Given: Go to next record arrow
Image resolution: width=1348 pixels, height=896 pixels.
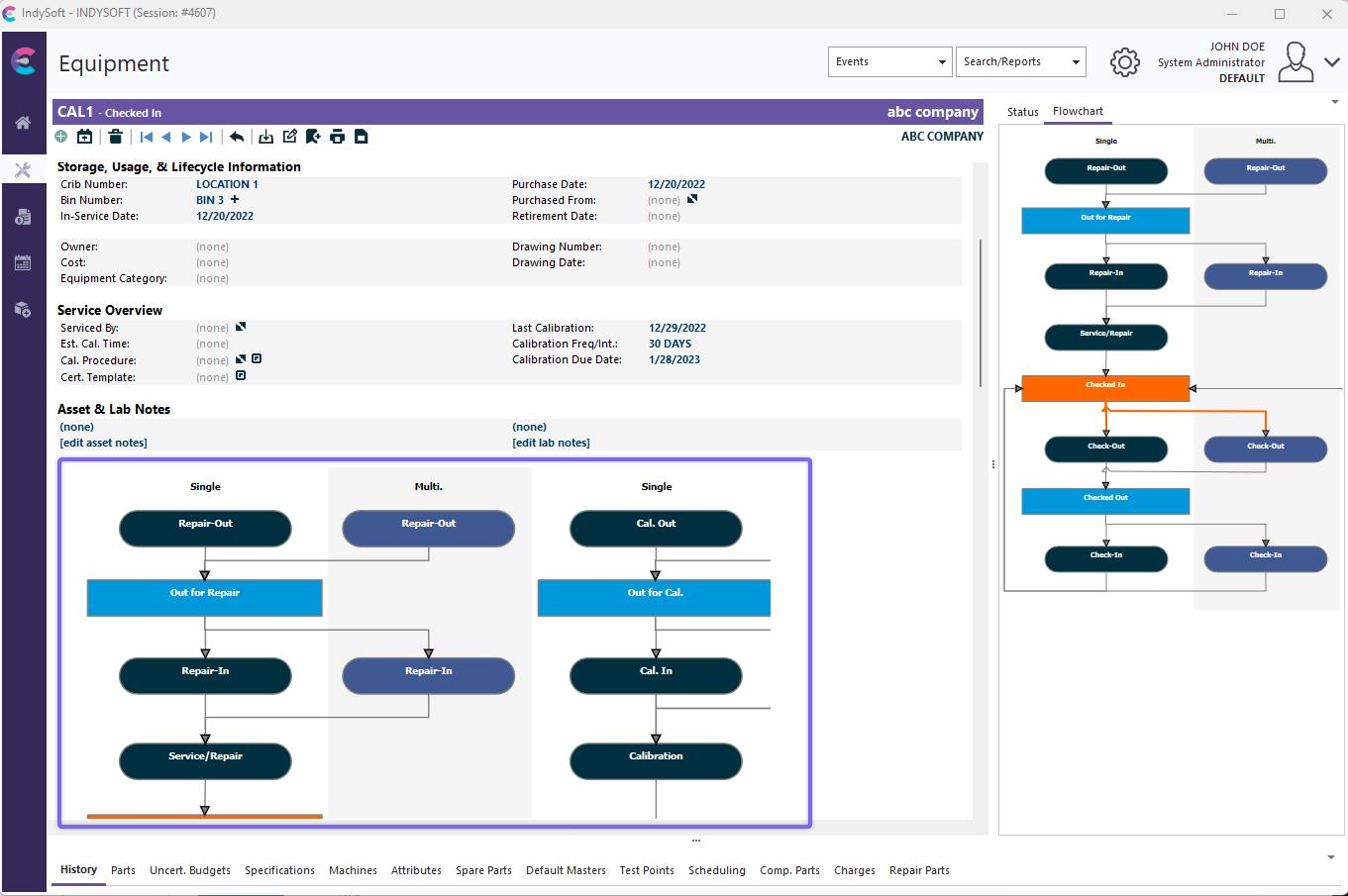Looking at the screenshot, I should tap(186, 137).
